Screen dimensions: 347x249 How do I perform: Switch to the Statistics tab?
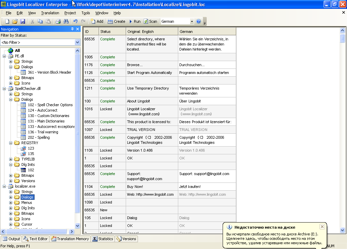pyautogui.click(x=103, y=239)
